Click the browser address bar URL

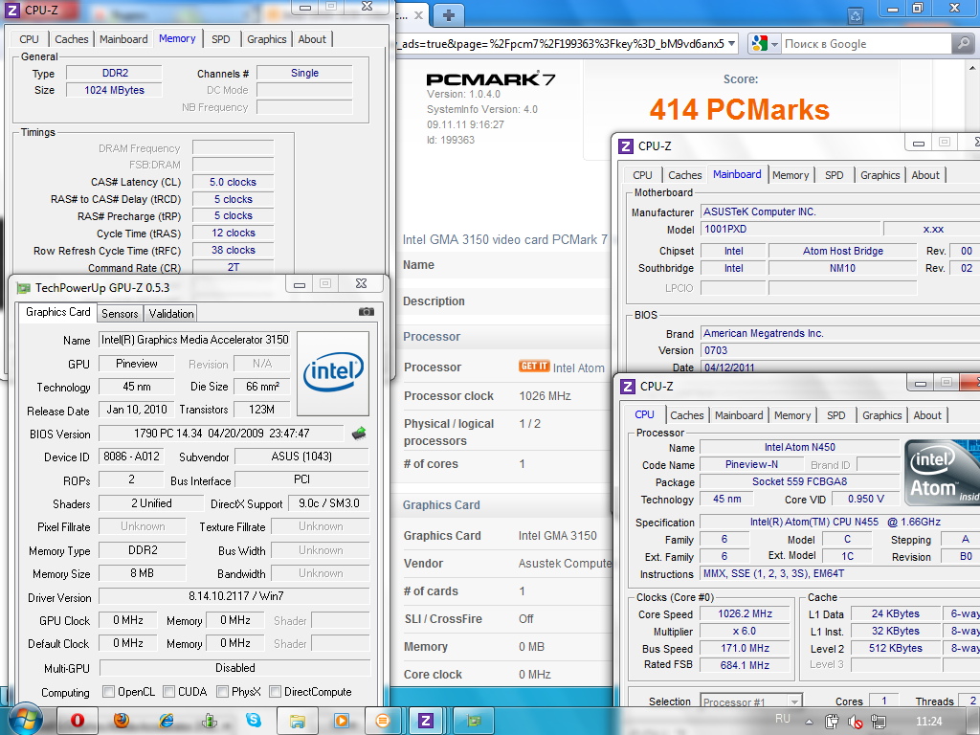pos(560,44)
